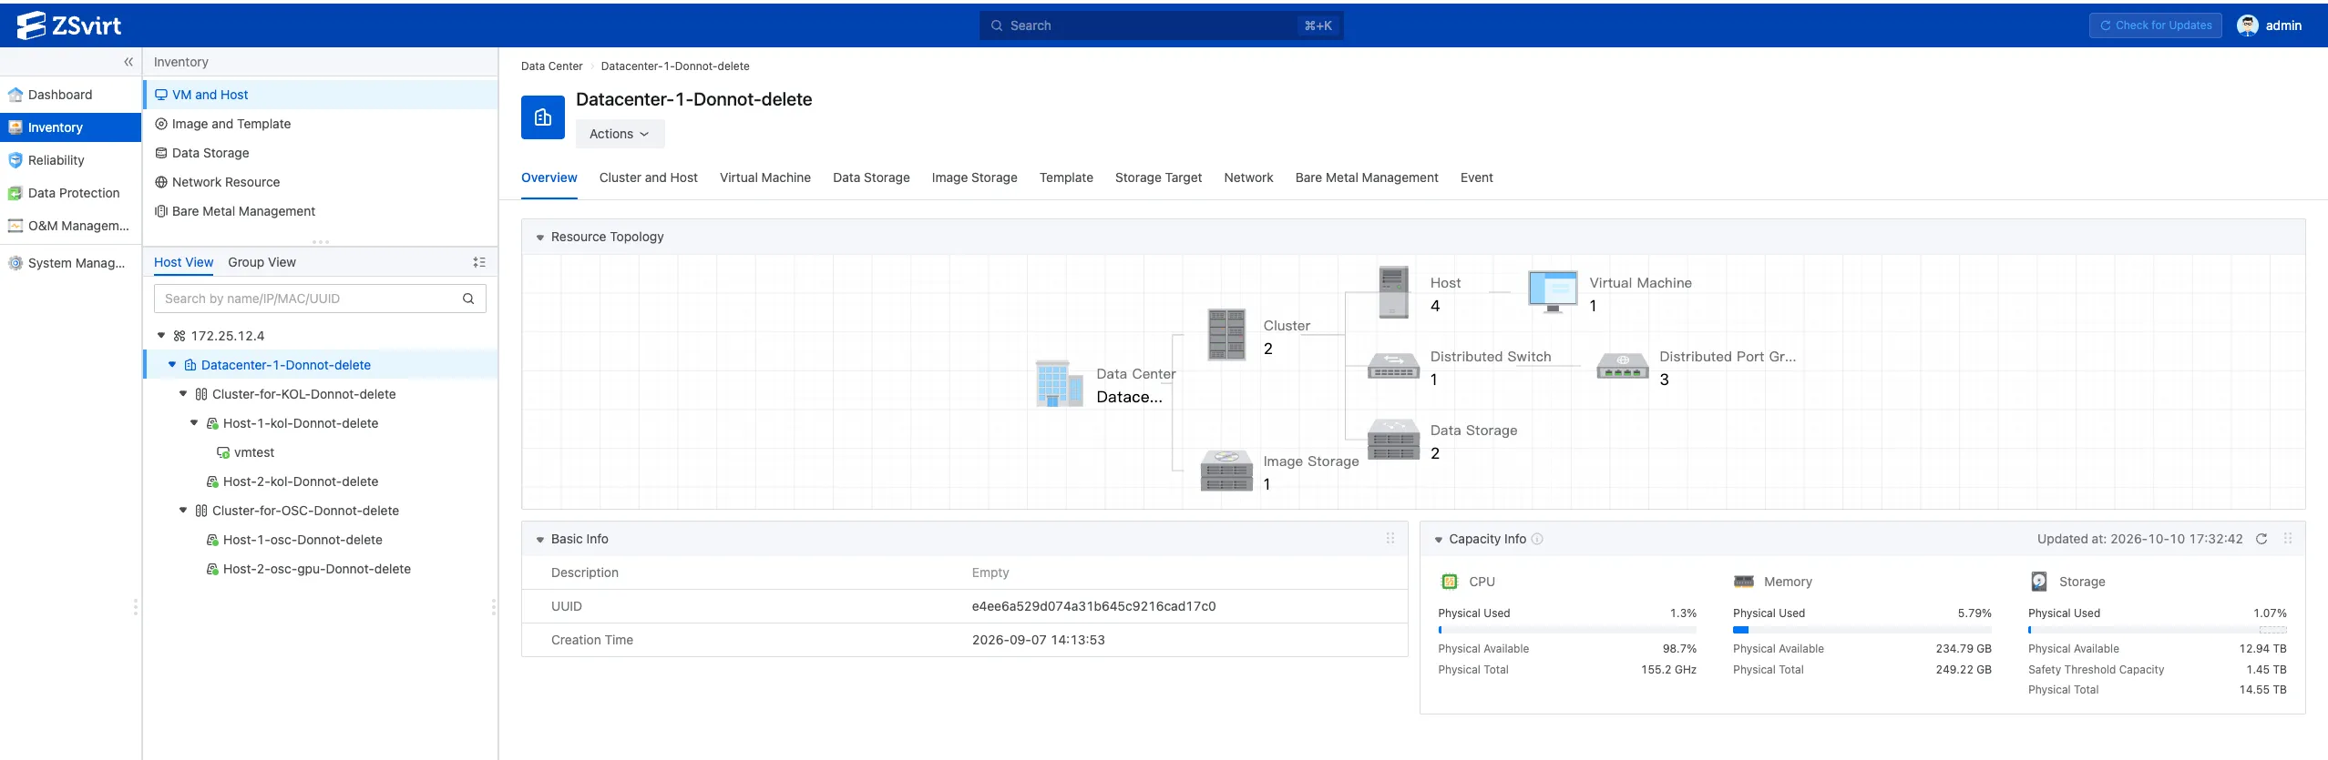
Task: Open the Image Storage tab
Action: coord(974,177)
